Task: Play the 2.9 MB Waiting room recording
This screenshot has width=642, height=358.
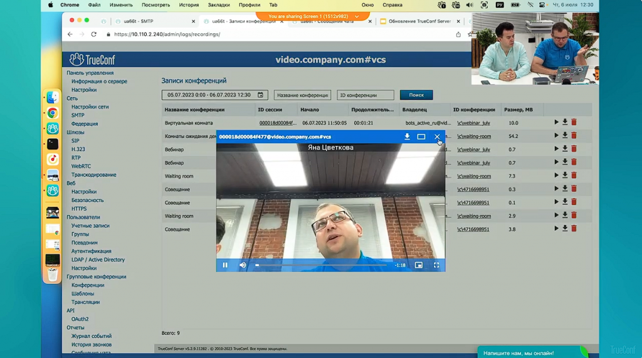Action: coord(556,215)
